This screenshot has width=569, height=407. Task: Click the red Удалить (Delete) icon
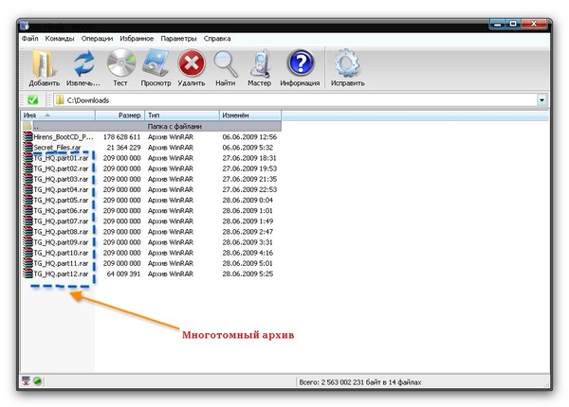coord(192,63)
